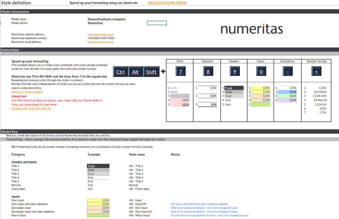Click the minus key icon under Calculations
This screenshot has width=339, height=219.
[287, 71]
